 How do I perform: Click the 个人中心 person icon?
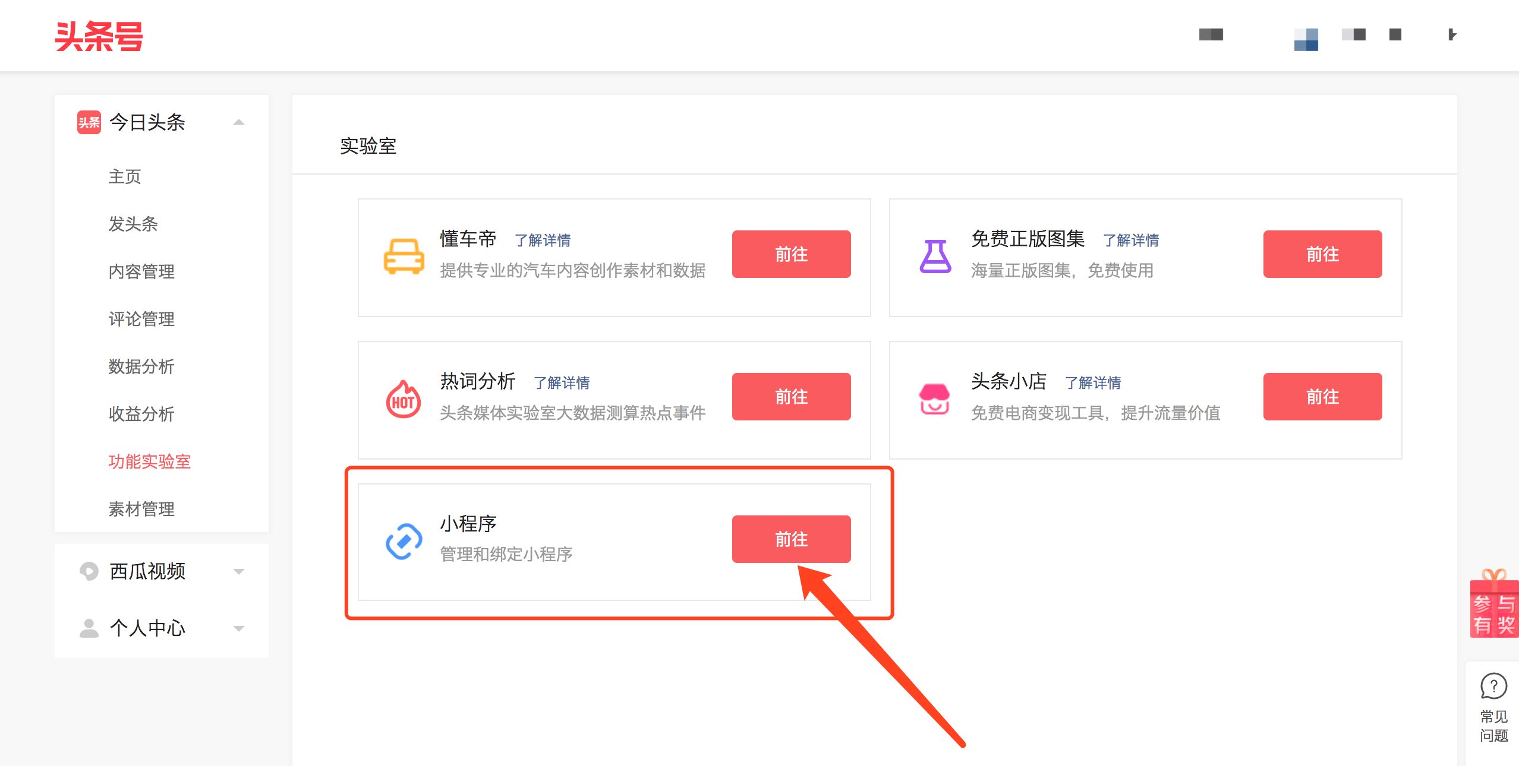coord(89,628)
